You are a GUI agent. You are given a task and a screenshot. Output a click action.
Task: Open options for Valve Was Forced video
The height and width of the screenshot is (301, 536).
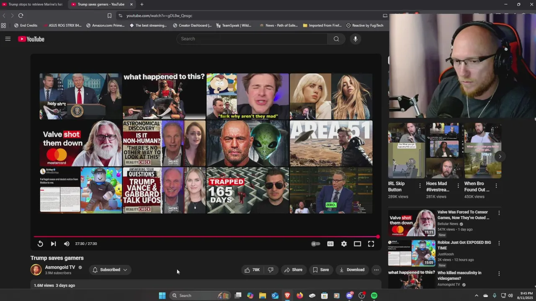tap(499, 213)
